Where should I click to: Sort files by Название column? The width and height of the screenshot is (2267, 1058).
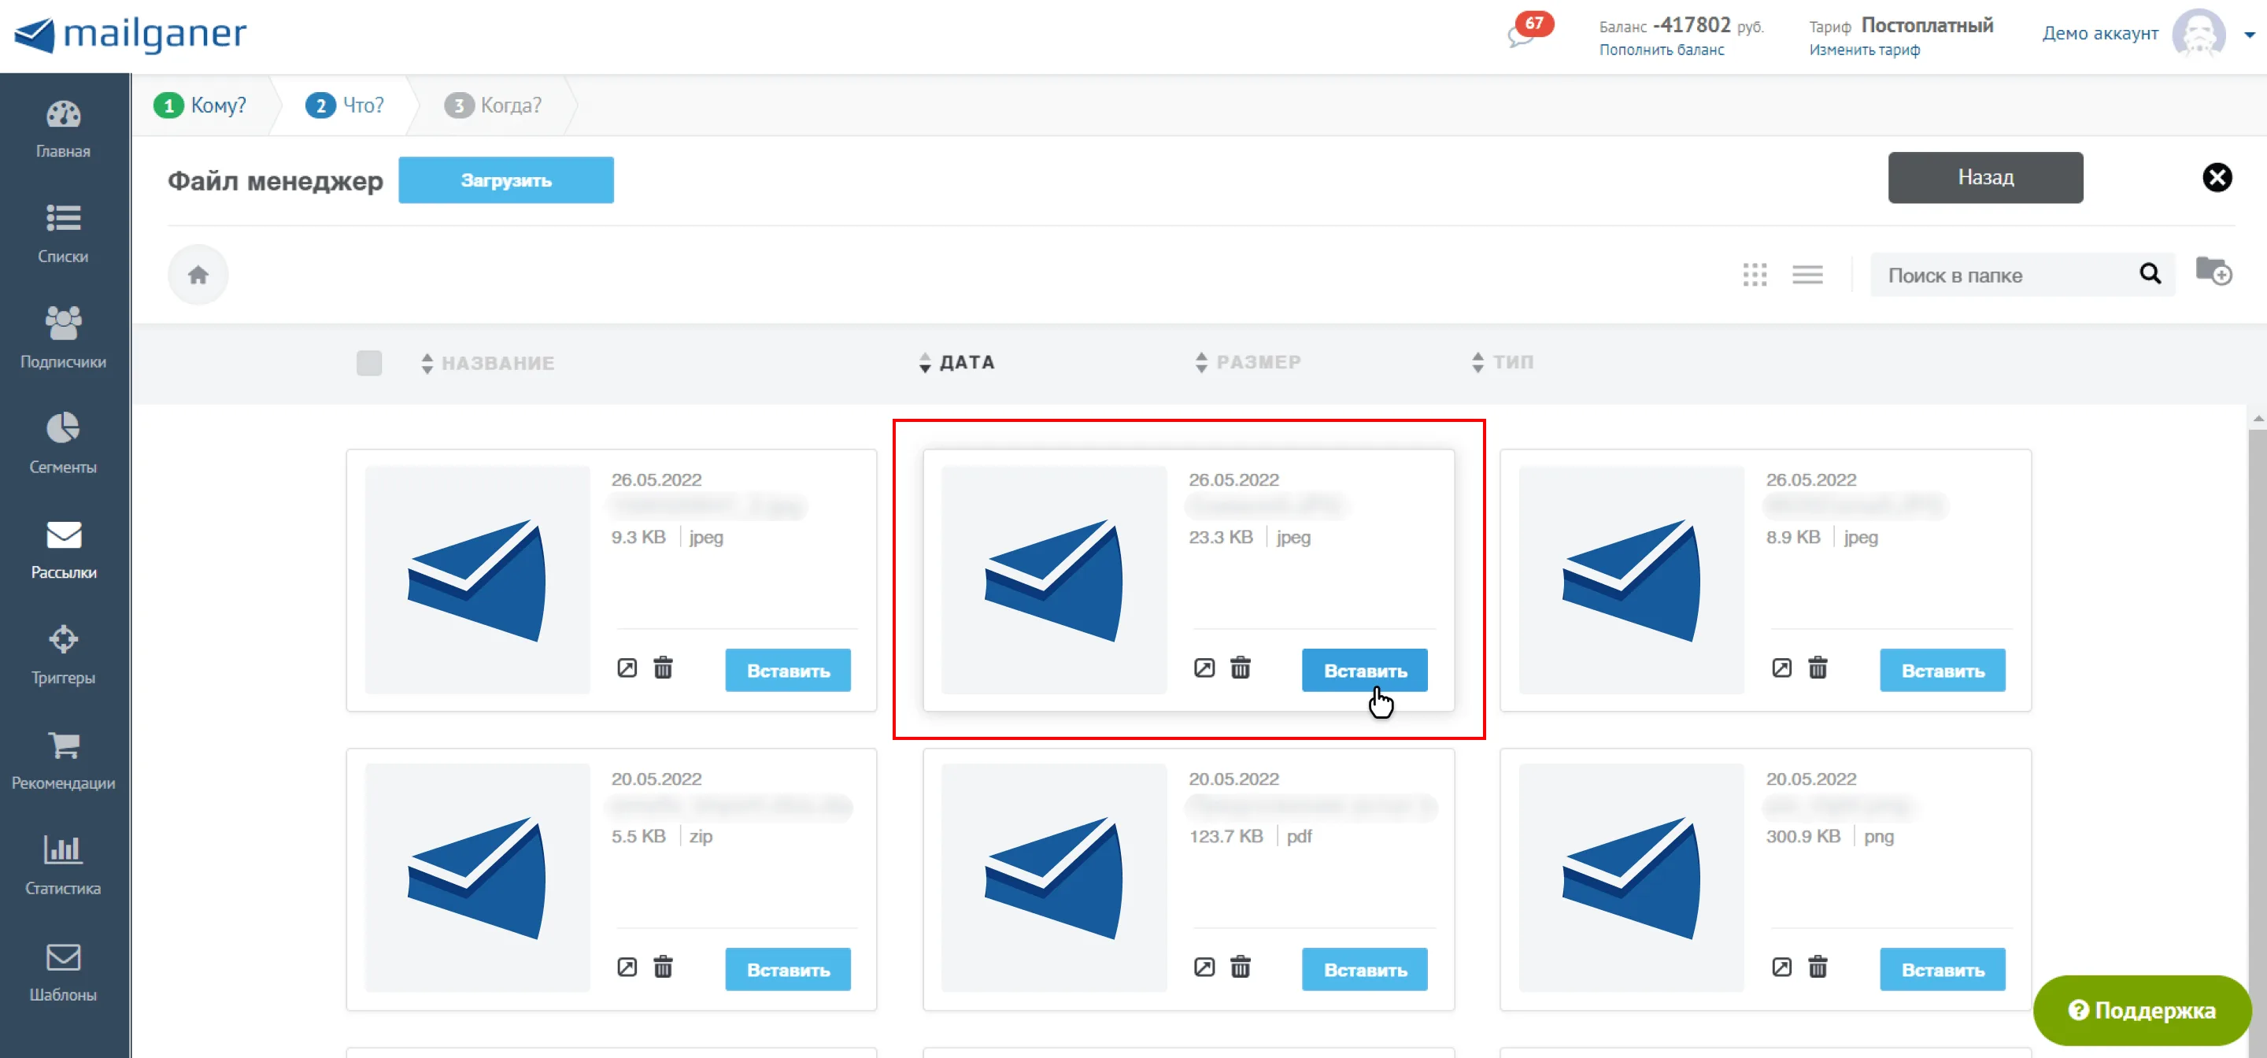(x=488, y=363)
